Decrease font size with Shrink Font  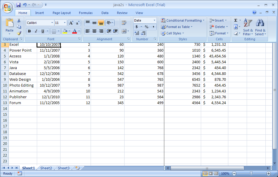pos(77,23)
